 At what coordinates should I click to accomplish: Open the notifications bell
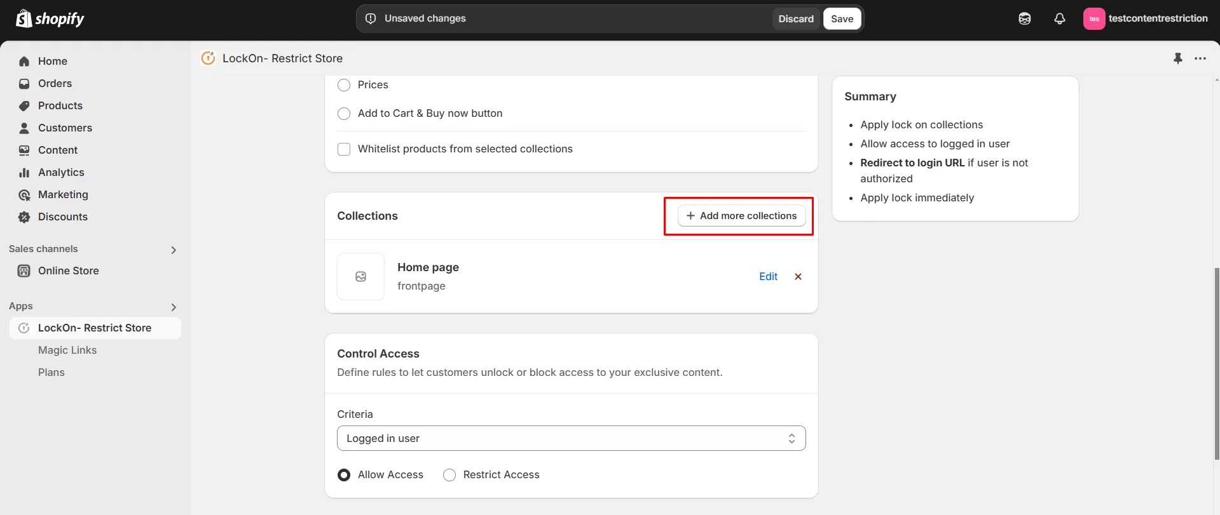pos(1059,18)
